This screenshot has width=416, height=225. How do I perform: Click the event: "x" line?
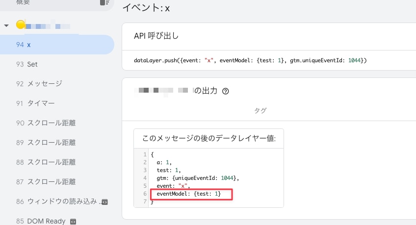pos(173,186)
